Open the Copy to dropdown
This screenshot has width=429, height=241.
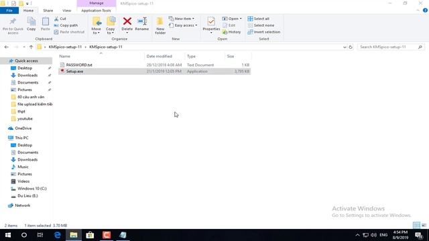(x=110, y=25)
